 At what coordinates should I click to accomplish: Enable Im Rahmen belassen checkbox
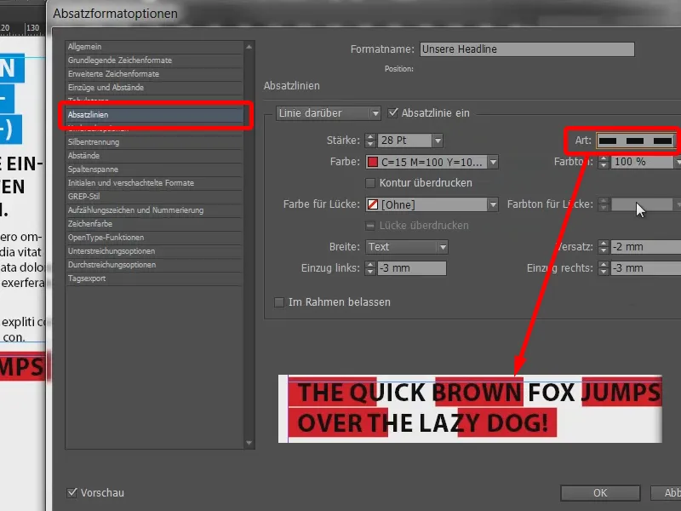pyautogui.click(x=279, y=302)
